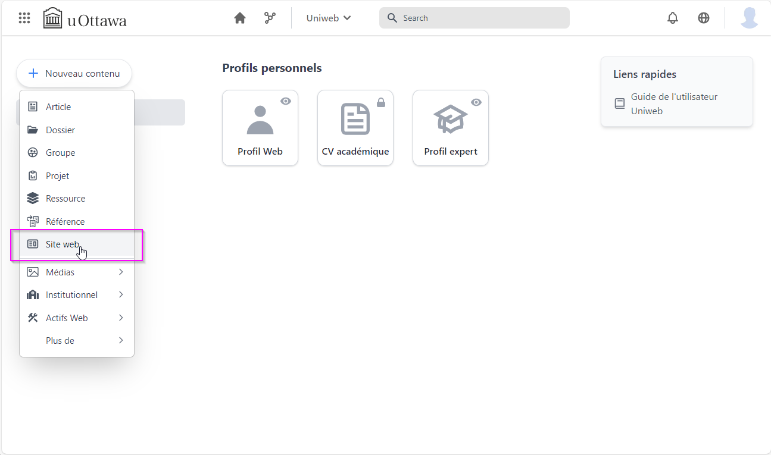Choose the Site web menu item
Viewport: 771px width, 455px height.
(77, 244)
